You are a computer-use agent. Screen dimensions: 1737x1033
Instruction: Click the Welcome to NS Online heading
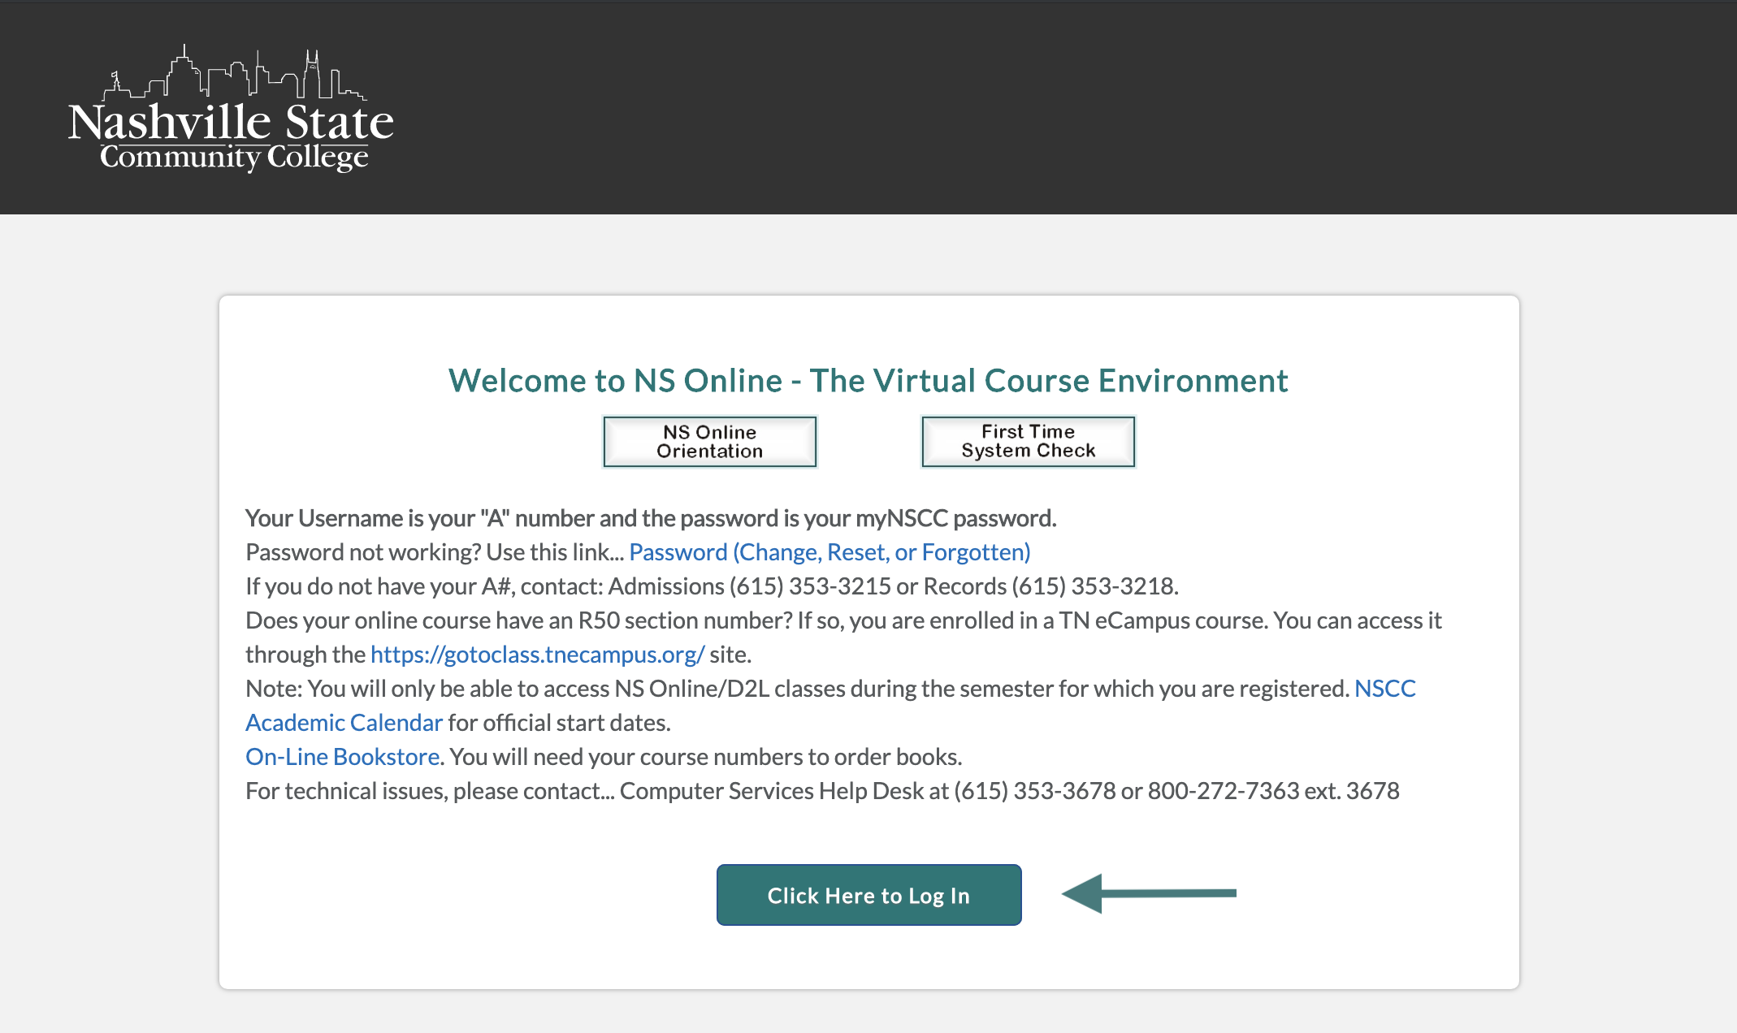pyautogui.click(x=868, y=380)
